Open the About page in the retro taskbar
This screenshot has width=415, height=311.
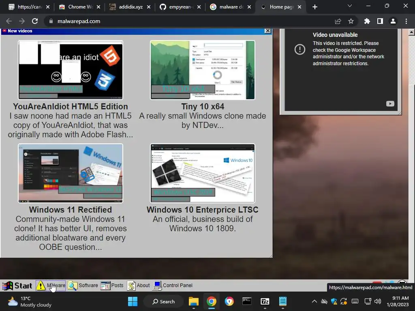click(139, 285)
